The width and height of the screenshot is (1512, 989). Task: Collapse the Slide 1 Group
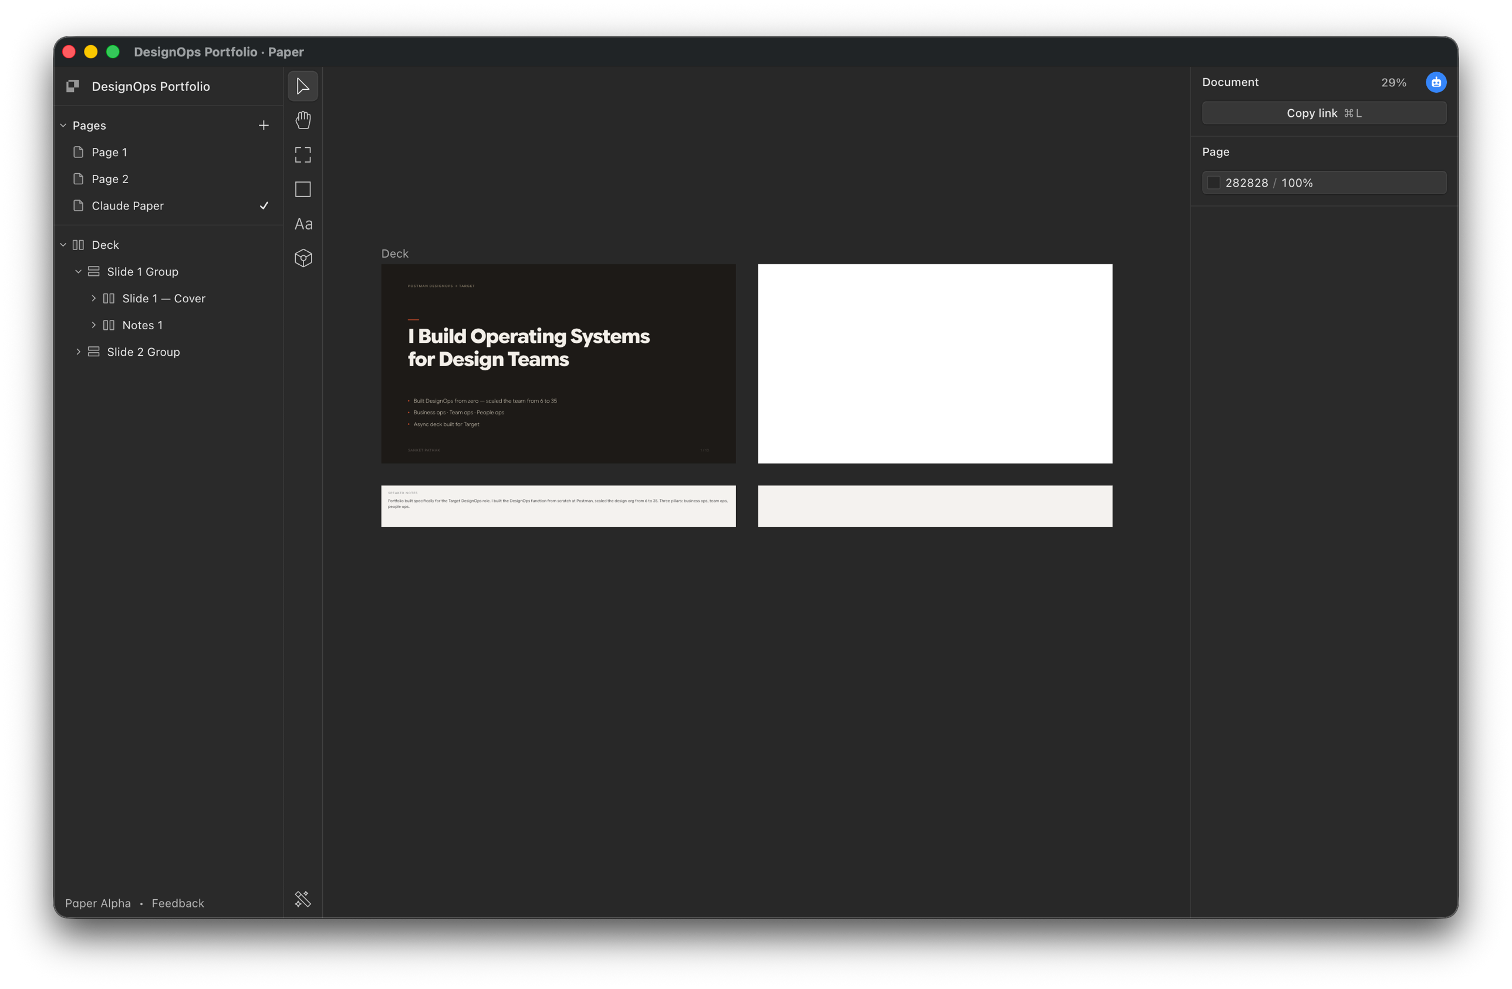(78, 272)
